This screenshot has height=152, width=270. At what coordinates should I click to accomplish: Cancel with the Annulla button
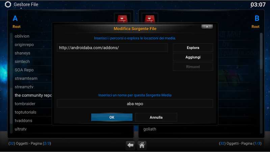156,117
